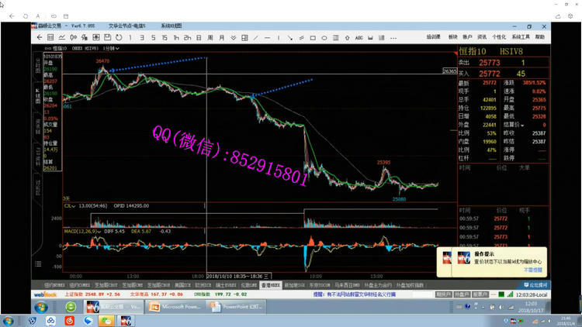The image size is (582, 327).
Task: Click the 买入 price 25772
Action: (x=489, y=73)
